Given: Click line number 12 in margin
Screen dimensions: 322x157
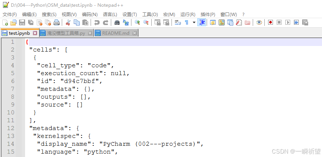Looking at the screenshot, I should (x=11, y=128).
